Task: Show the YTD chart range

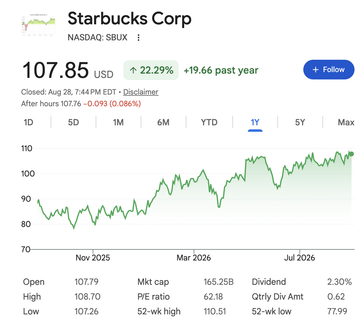Action: [x=209, y=122]
